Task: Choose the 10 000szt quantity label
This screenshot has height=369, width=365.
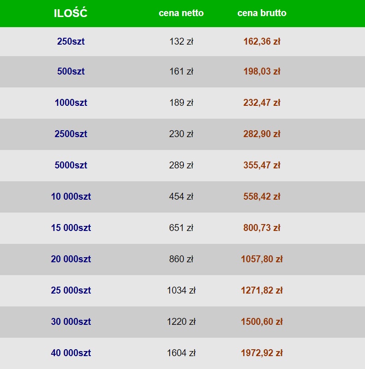Action: click(x=71, y=197)
